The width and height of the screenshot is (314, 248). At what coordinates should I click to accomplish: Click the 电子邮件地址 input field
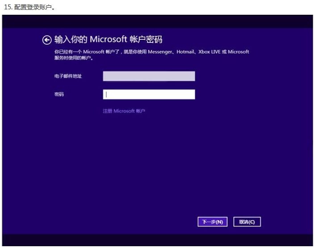pos(149,76)
